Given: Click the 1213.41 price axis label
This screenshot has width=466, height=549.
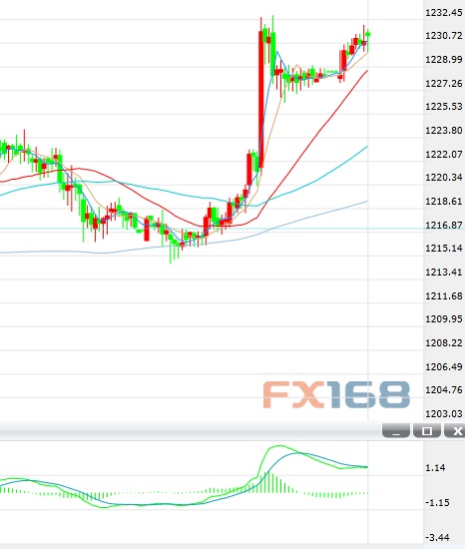Looking at the screenshot, I should click(x=444, y=272).
